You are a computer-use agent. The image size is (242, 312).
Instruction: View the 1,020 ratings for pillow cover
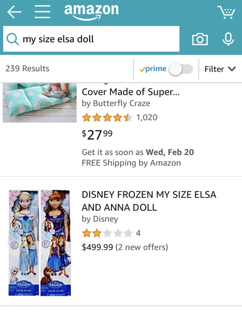[147, 118]
